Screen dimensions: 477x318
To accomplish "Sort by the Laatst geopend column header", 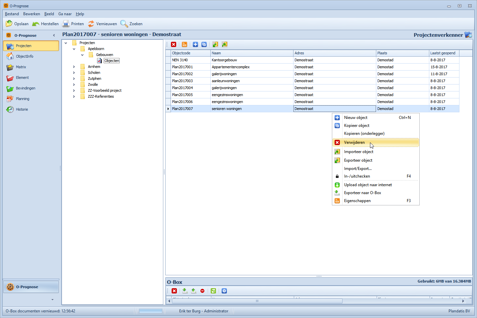I will coord(444,53).
